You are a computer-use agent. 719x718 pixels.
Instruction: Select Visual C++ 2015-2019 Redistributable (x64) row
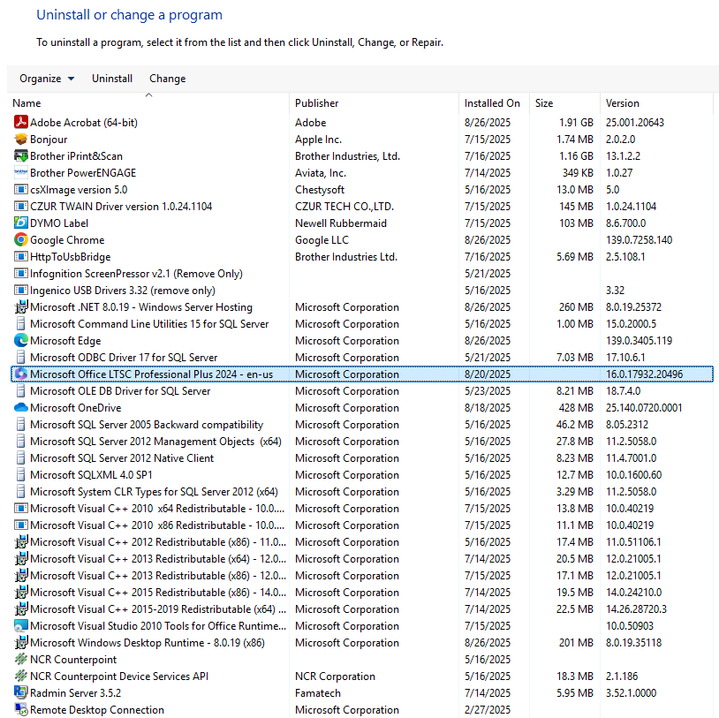pos(362,608)
